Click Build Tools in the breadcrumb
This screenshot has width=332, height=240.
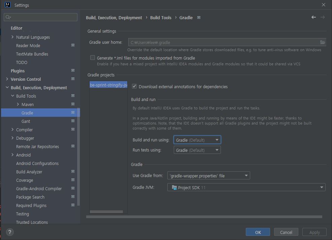161,18
